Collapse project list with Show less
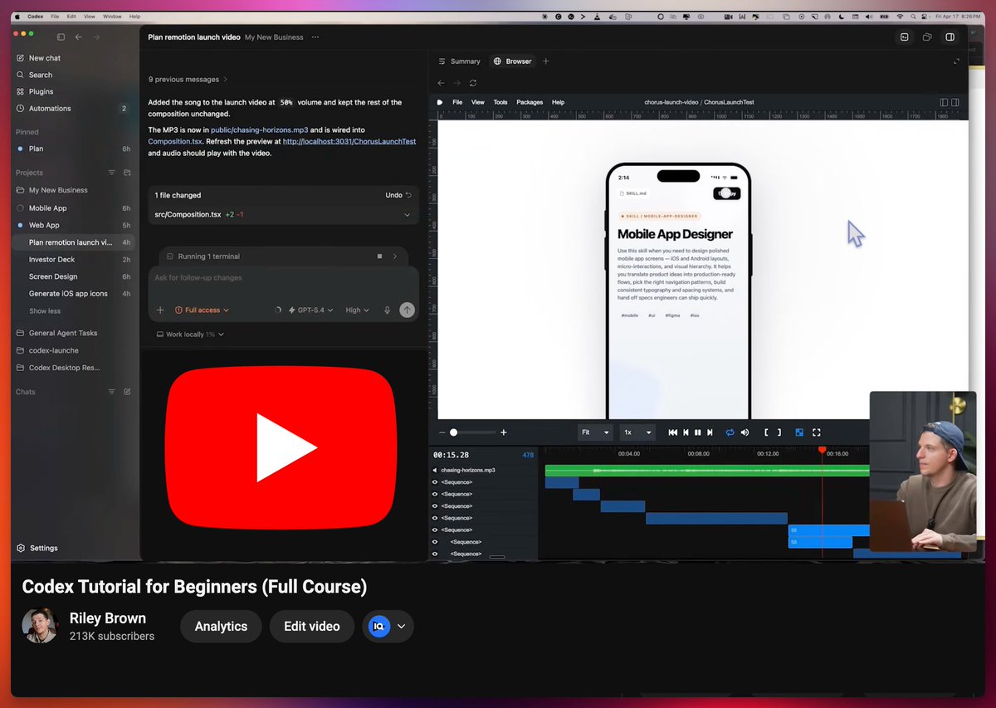 tap(45, 311)
